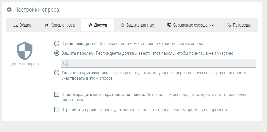Choose the Только по приглашению radio option

[57, 73]
